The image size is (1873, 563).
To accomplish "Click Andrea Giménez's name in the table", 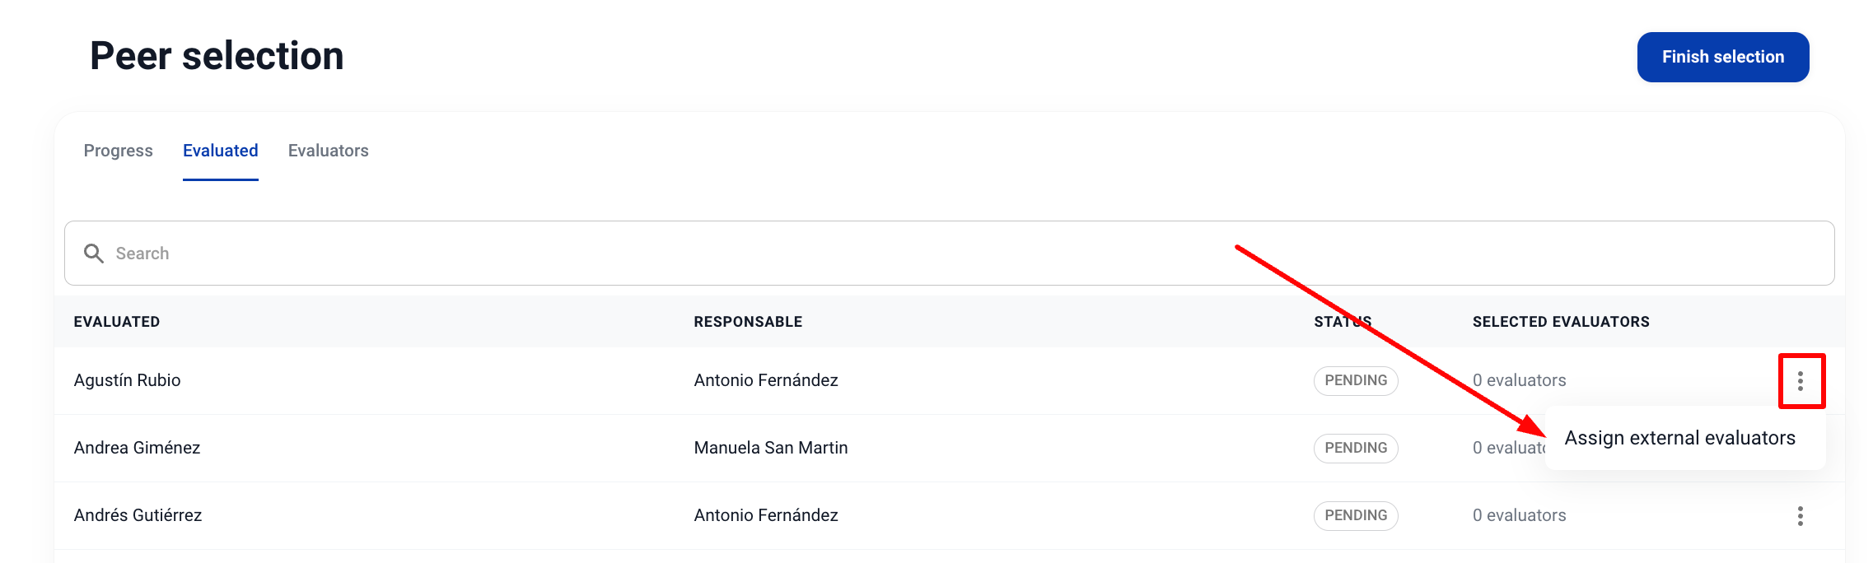I will point(137,448).
